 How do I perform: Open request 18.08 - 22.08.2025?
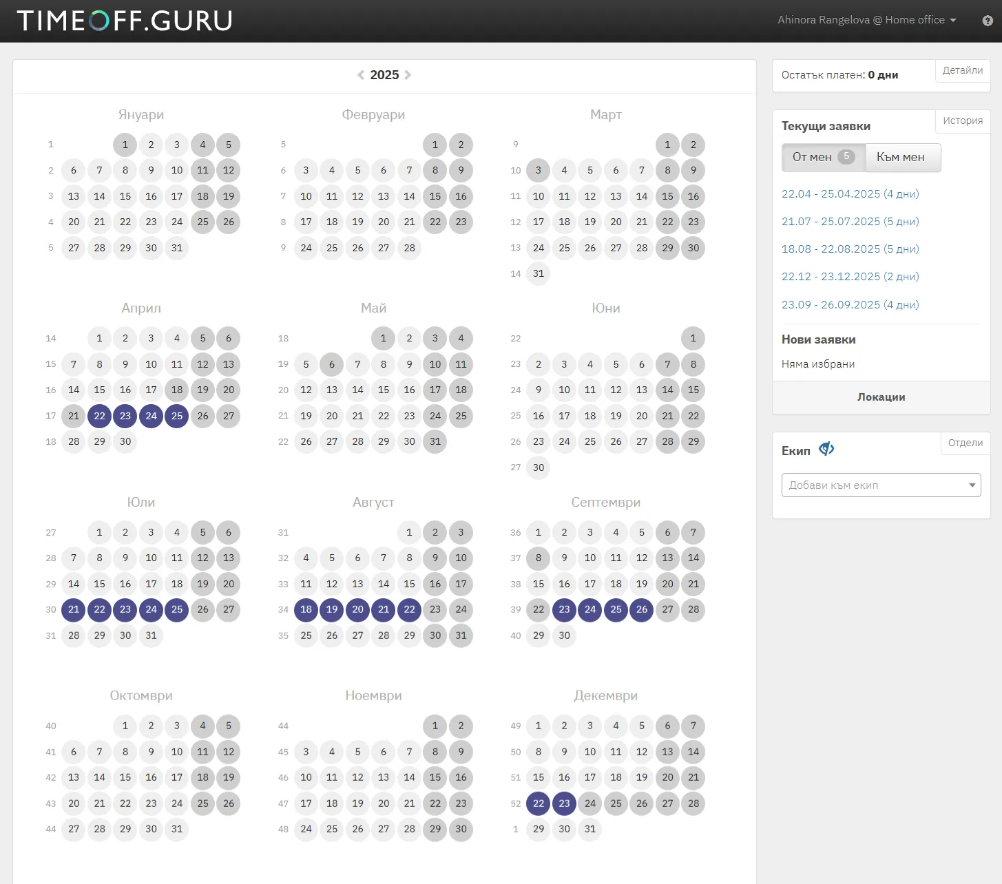(x=850, y=249)
